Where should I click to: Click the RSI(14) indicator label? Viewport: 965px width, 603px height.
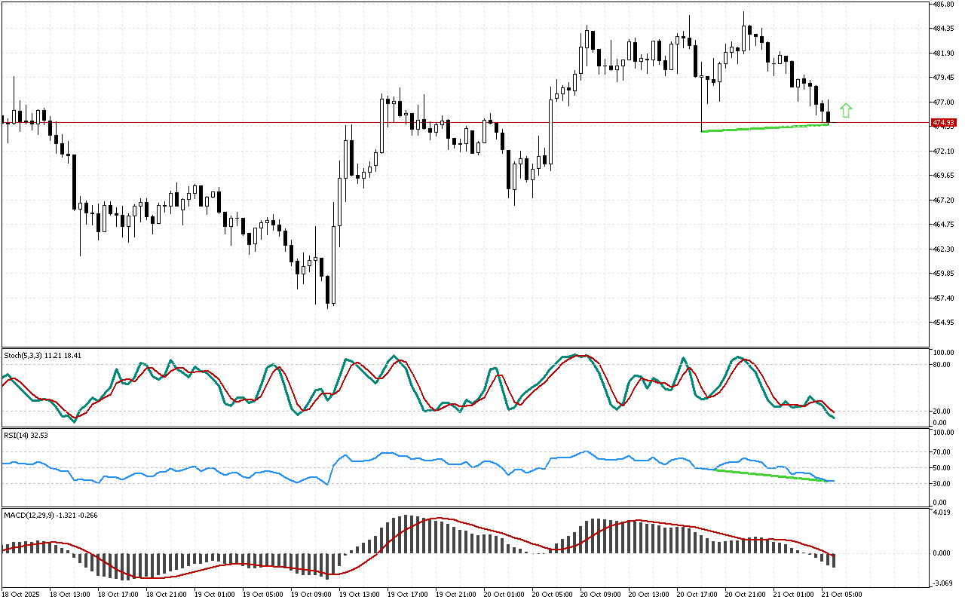(x=25, y=435)
